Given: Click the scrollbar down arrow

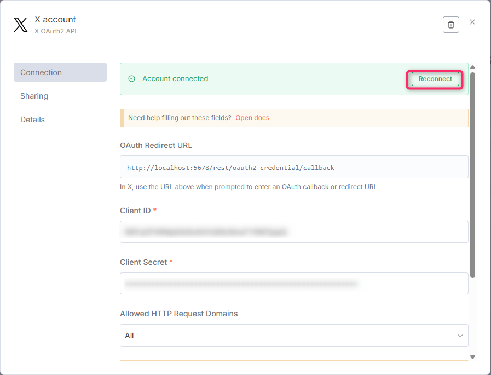Looking at the screenshot, I should pyautogui.click(x=472, y=357).
